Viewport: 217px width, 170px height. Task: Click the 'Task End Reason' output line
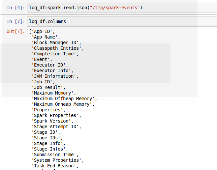point(55,166)
